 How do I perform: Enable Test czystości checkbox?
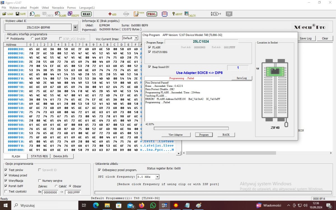(x=6, y=192)
